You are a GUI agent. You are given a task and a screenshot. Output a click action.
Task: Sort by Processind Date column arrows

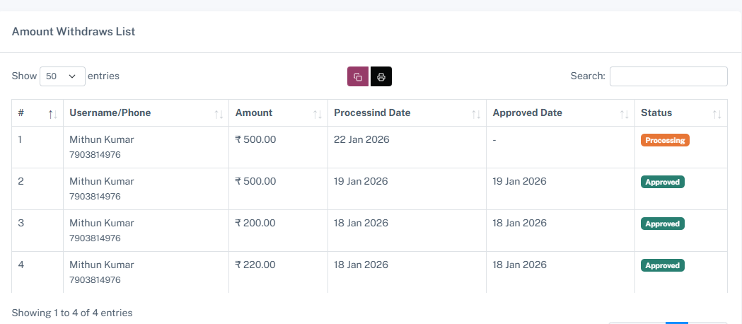click(476, 114)
